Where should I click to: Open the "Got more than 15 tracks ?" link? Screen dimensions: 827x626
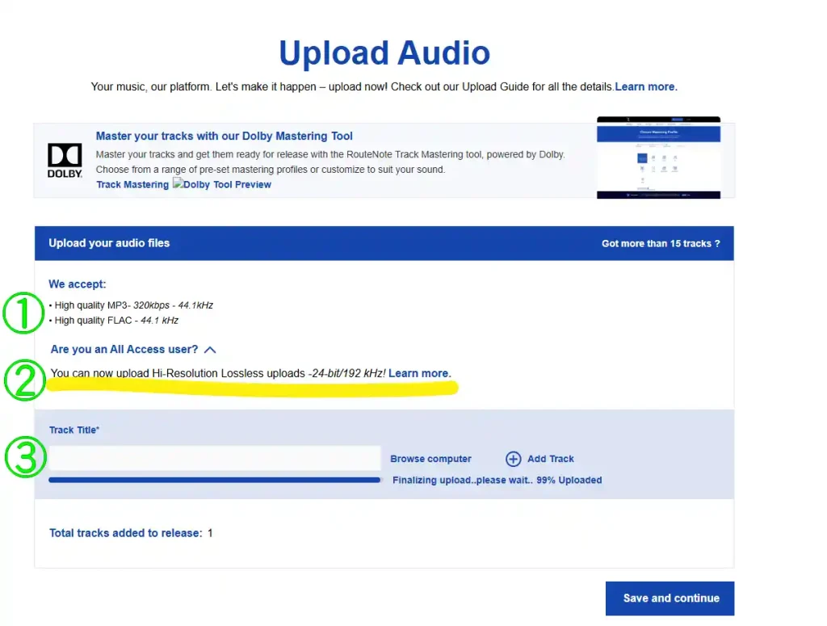pyautogui.click(x=661, y=243)
